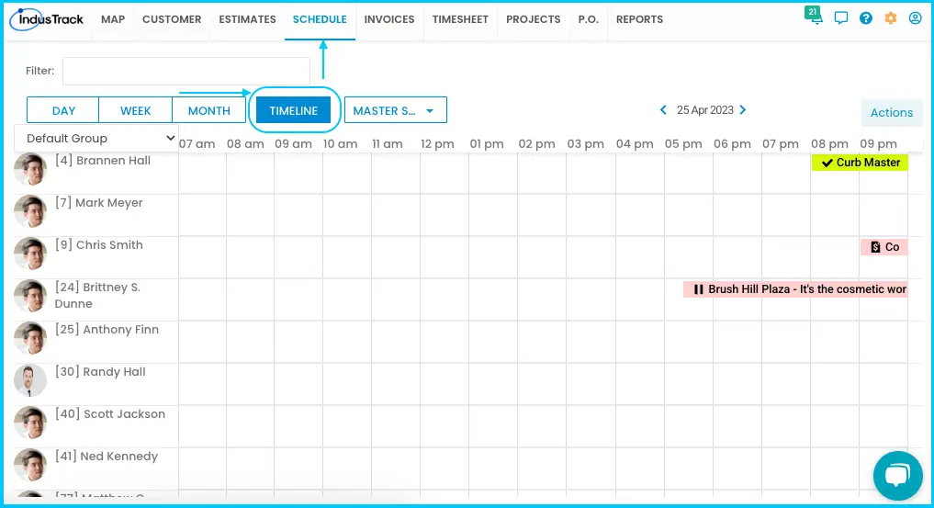Open the CUSTOMER tab

point(172,19)
